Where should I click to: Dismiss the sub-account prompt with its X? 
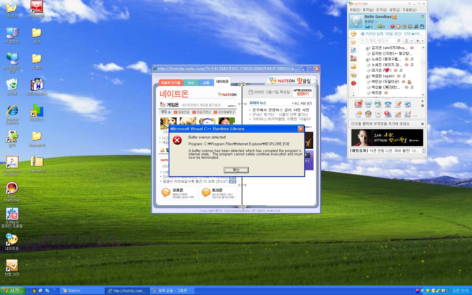[422, 124]
